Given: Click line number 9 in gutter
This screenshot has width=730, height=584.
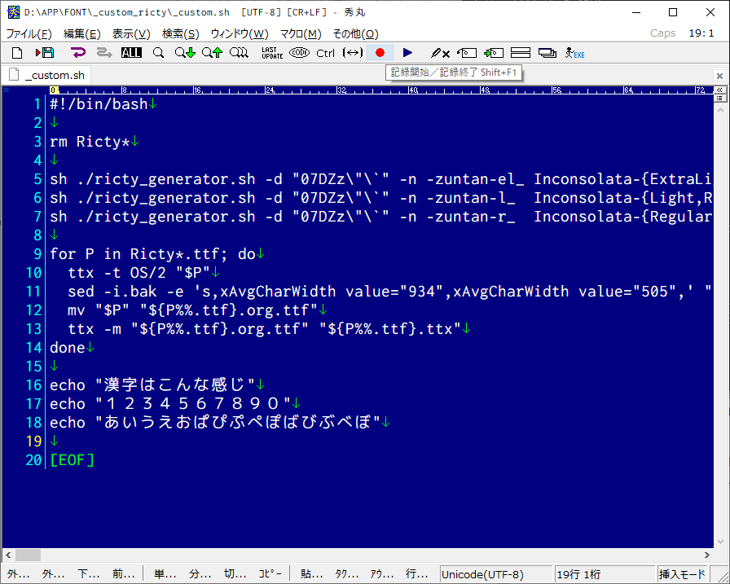Looking at the screenshot, I should pos(37,254).
